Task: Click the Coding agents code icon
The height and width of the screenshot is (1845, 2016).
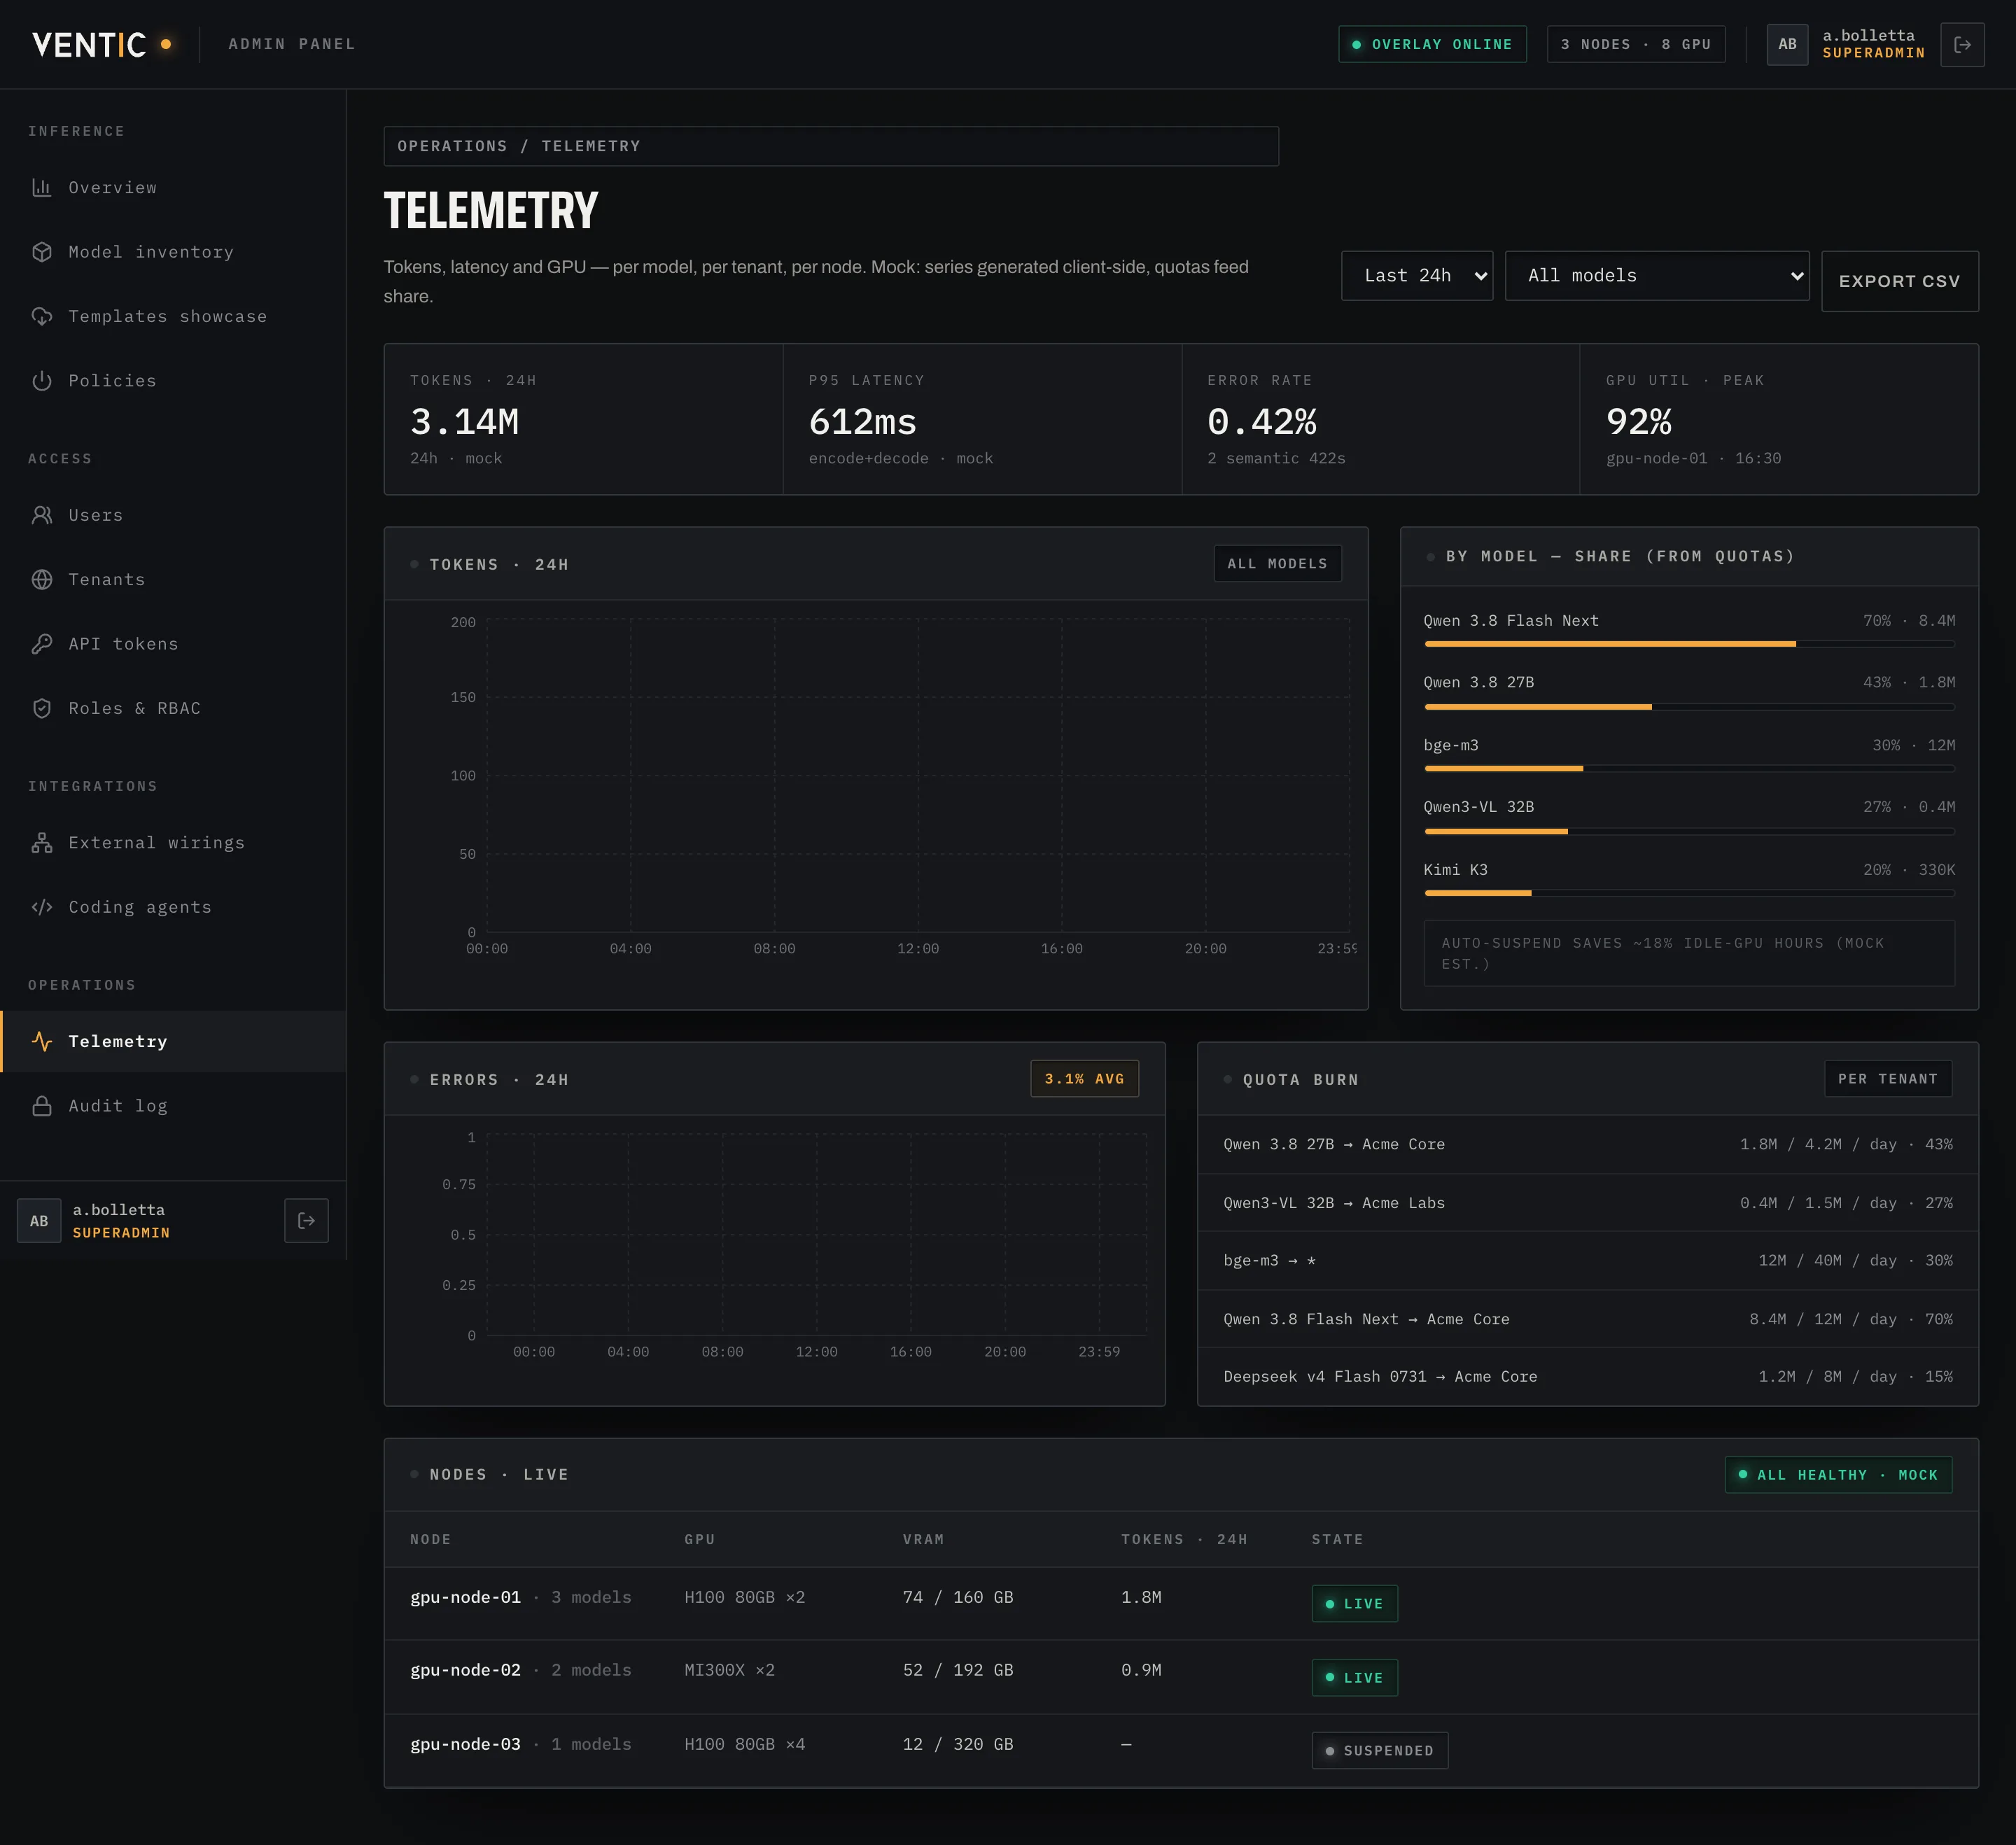Action: click(42, 907)
